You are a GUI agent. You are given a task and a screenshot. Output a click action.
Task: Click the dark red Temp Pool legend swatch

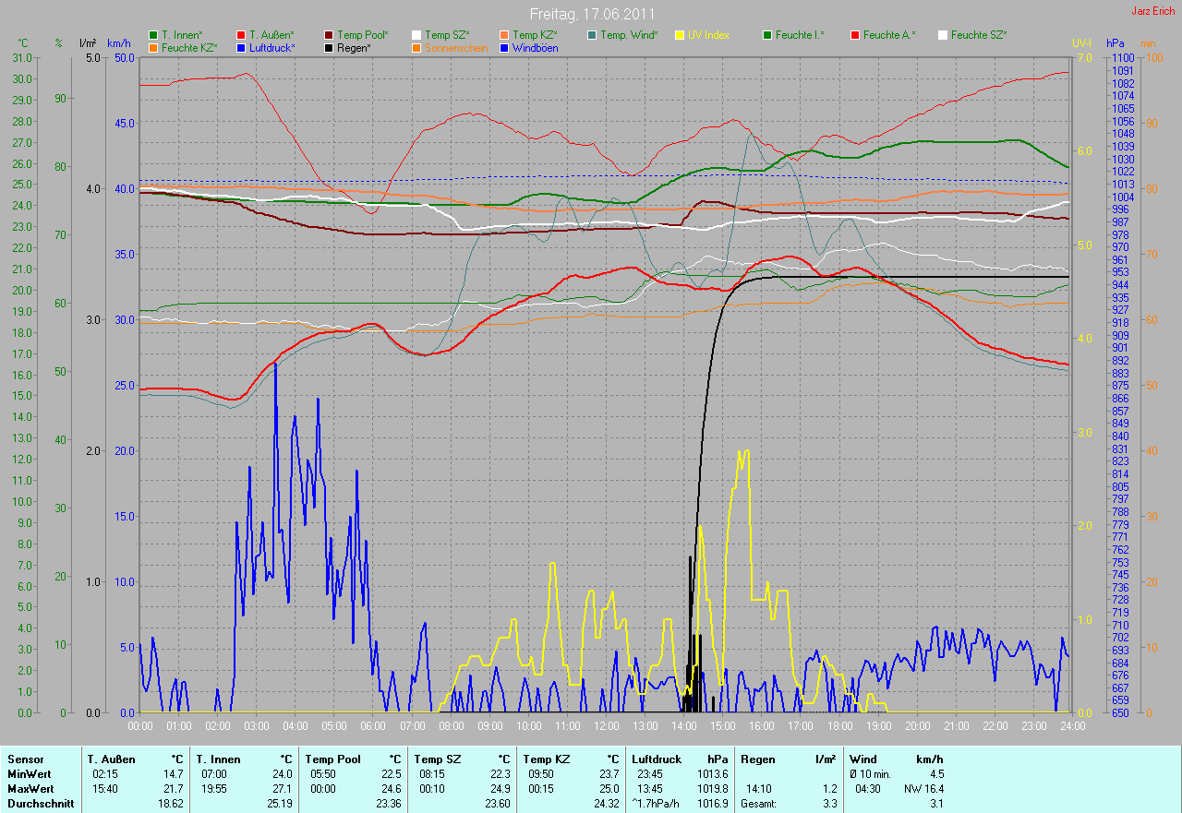point(329,35)
